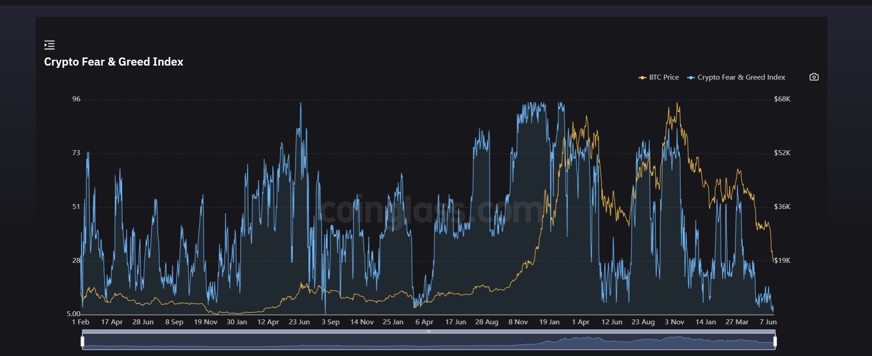Click the 19 Jan date label on x-axis

click(549, 322)
